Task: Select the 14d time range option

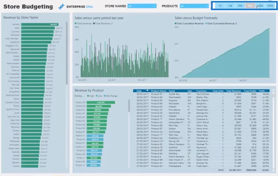Action: (230, 6)
